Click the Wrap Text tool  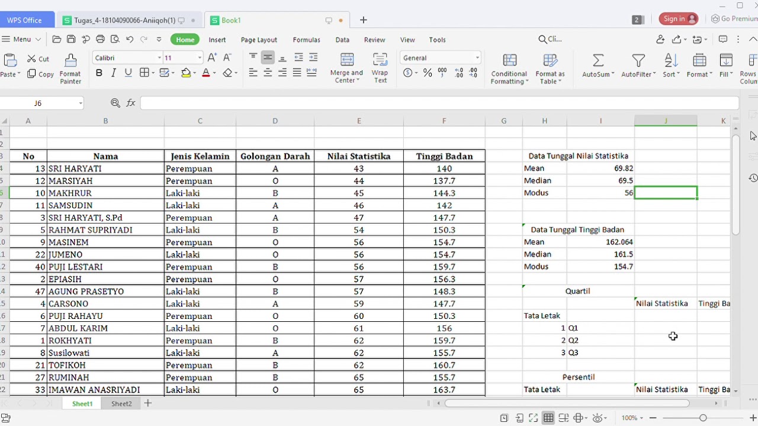[380, 68]
